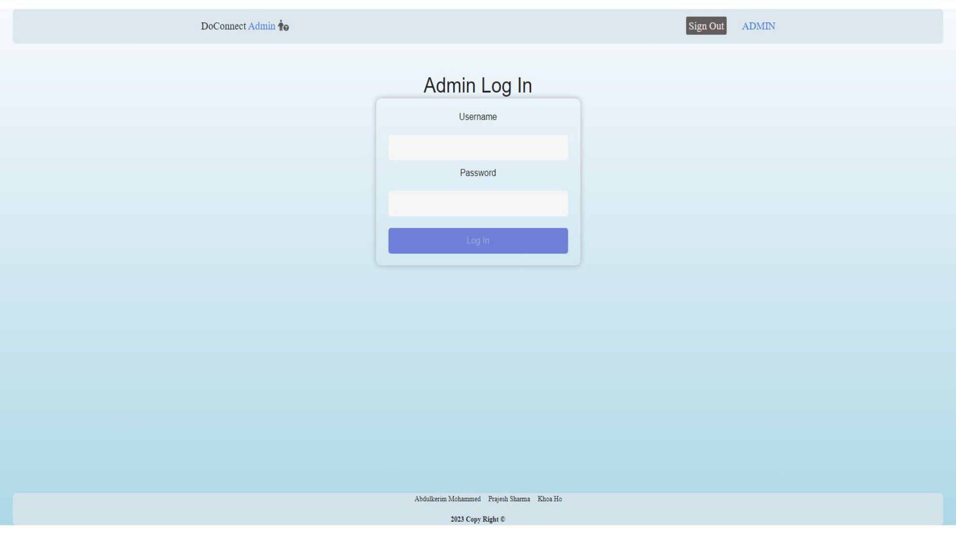Select the Admin Log In heading
The height and width of the screenshot is (538, 956).
coord(478,86)
